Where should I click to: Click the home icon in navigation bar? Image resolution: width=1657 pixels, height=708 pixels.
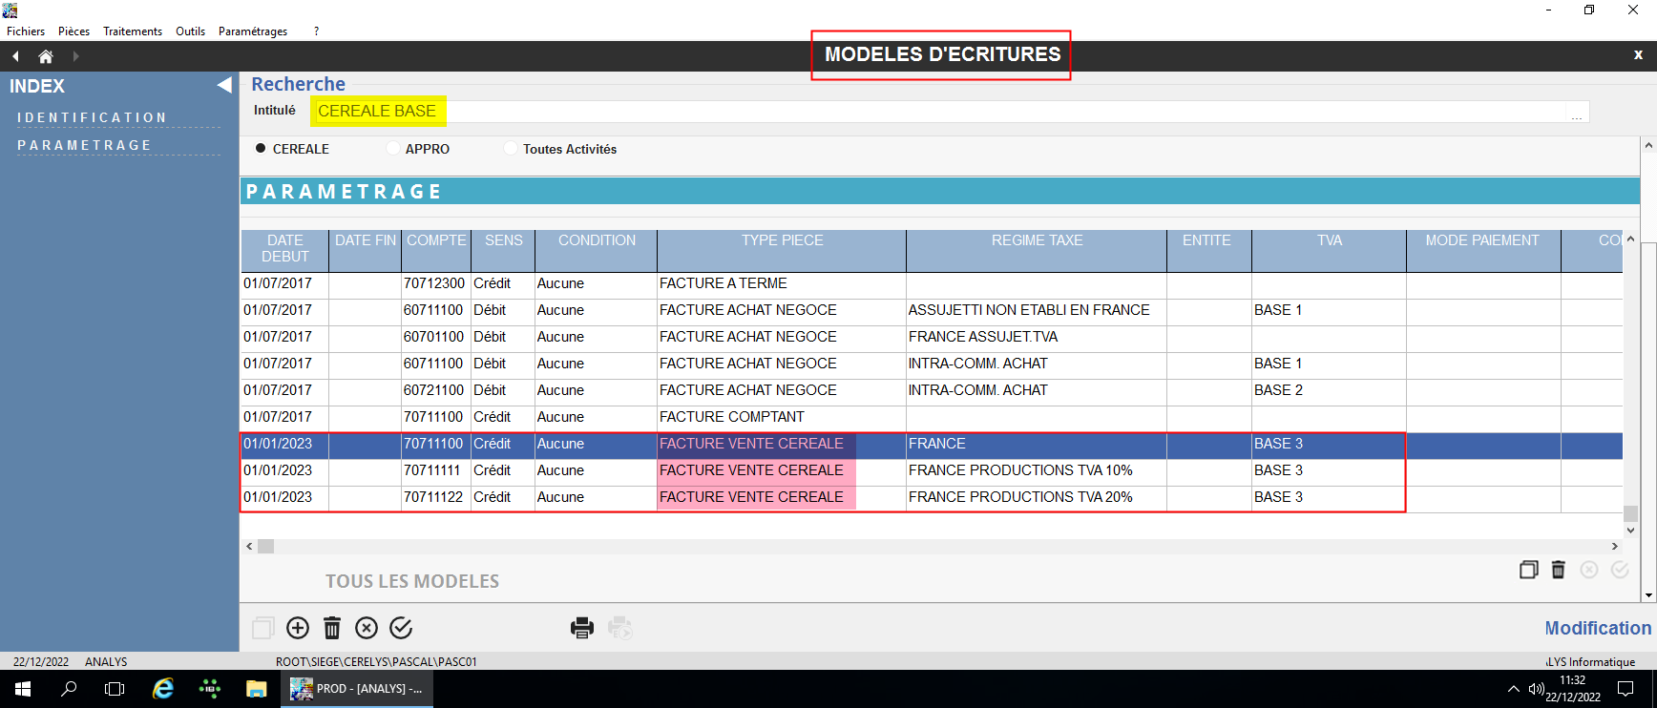click(45, 56)
